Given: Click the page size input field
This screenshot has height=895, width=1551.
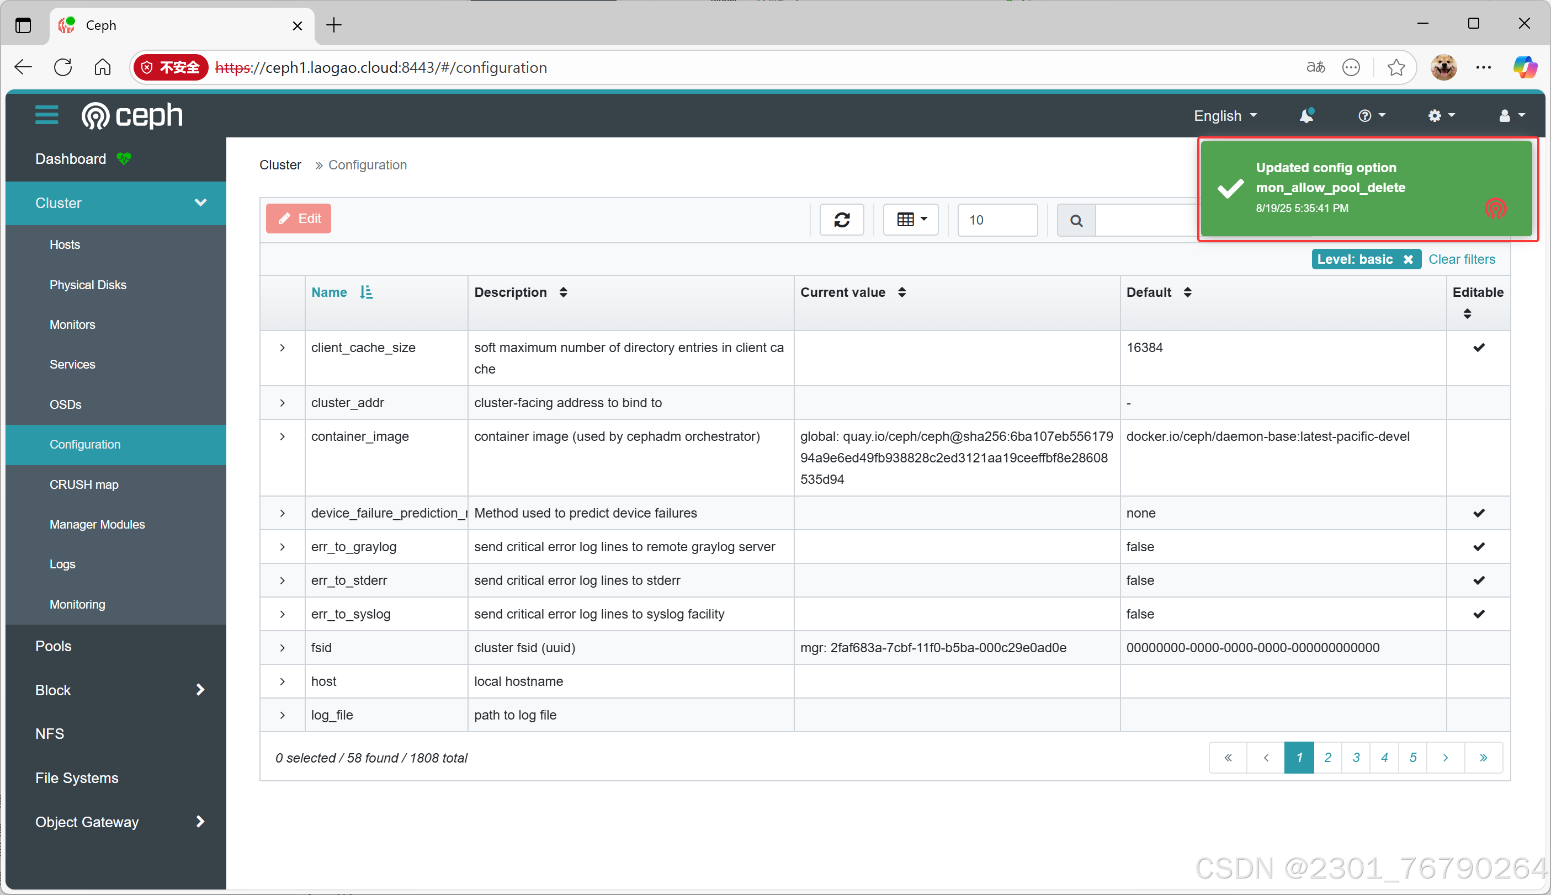Looking at the screenshot, I should click(997, 220).
